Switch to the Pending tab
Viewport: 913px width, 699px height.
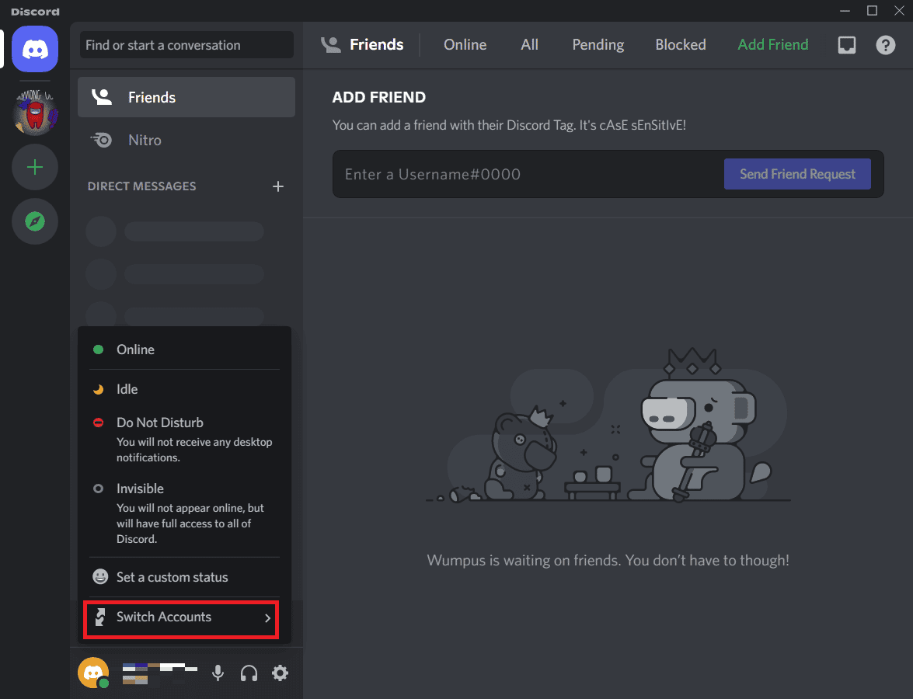tap(598, 45)
